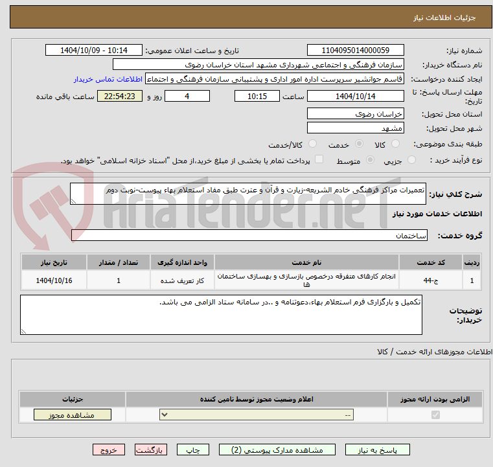Viewport: 493px width, 467px height.
Task: Select the خدمت radio button
Action: coord(359,144)
